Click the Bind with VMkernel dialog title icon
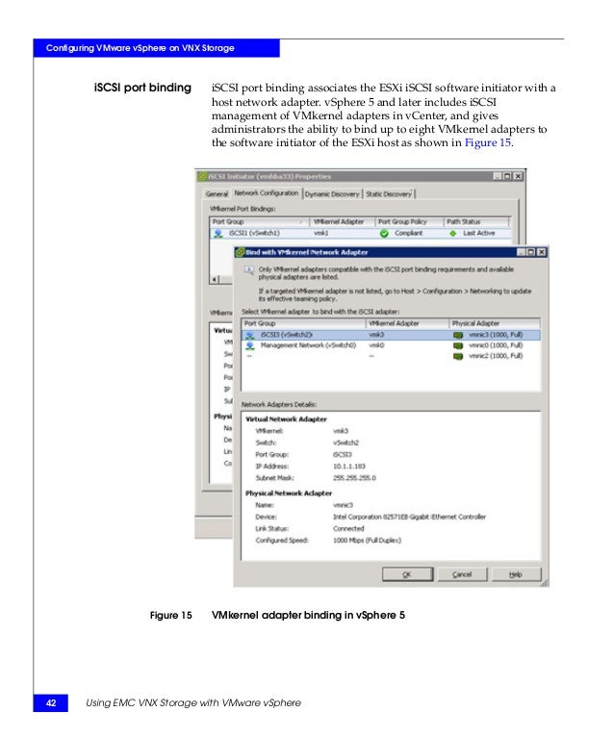 241,252
